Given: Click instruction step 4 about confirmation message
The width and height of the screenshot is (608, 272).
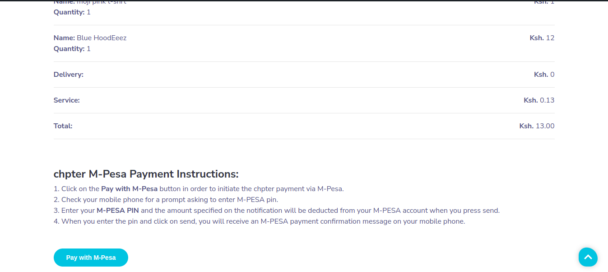Looking at the screenshot, I should (260, 221).
